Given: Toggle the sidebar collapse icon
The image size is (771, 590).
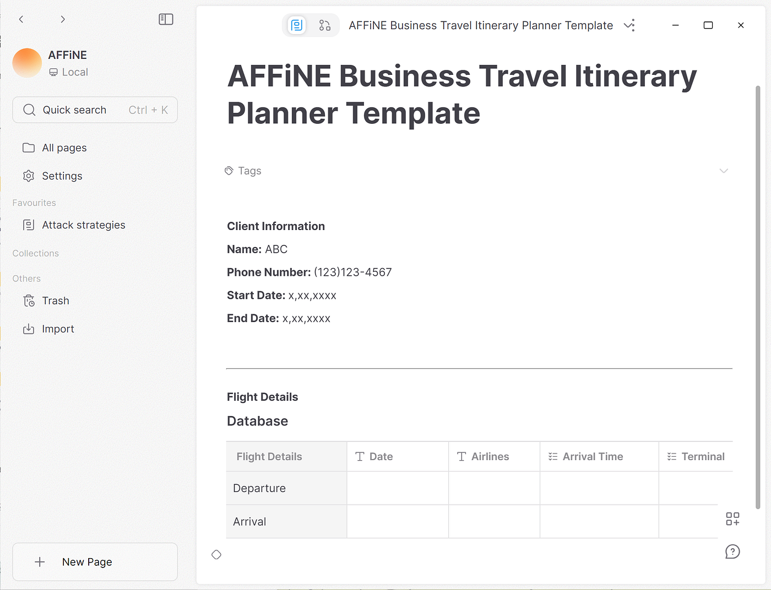Looking at the screenshot, I should [166, 19].
